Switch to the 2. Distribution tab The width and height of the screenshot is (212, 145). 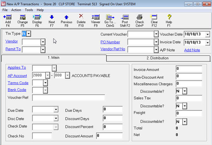[157, 58]
